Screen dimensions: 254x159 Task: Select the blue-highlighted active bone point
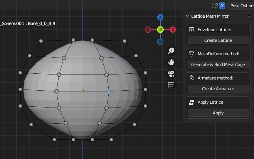(109, 91)
